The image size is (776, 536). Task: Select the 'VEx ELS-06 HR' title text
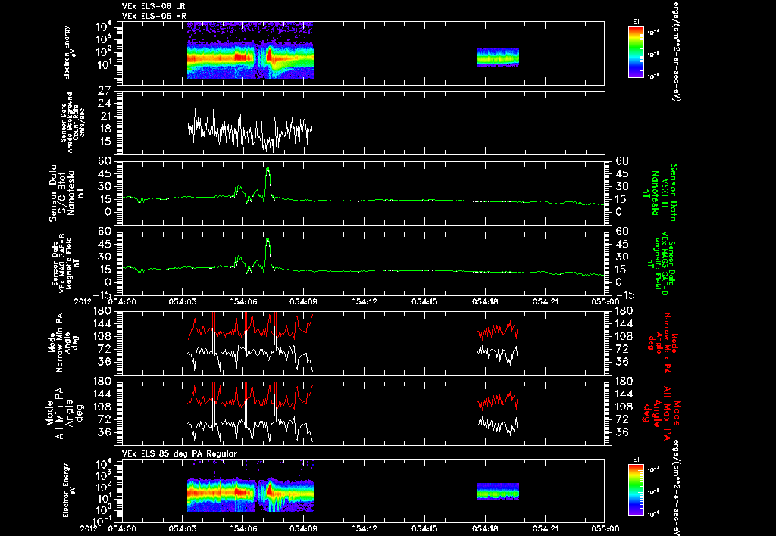(x=154, y=17)
